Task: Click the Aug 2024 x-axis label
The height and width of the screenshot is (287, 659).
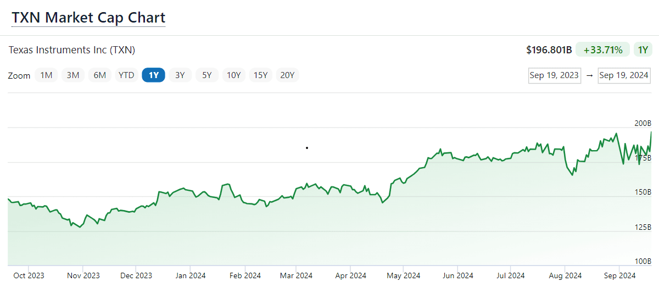Action: 565,275
